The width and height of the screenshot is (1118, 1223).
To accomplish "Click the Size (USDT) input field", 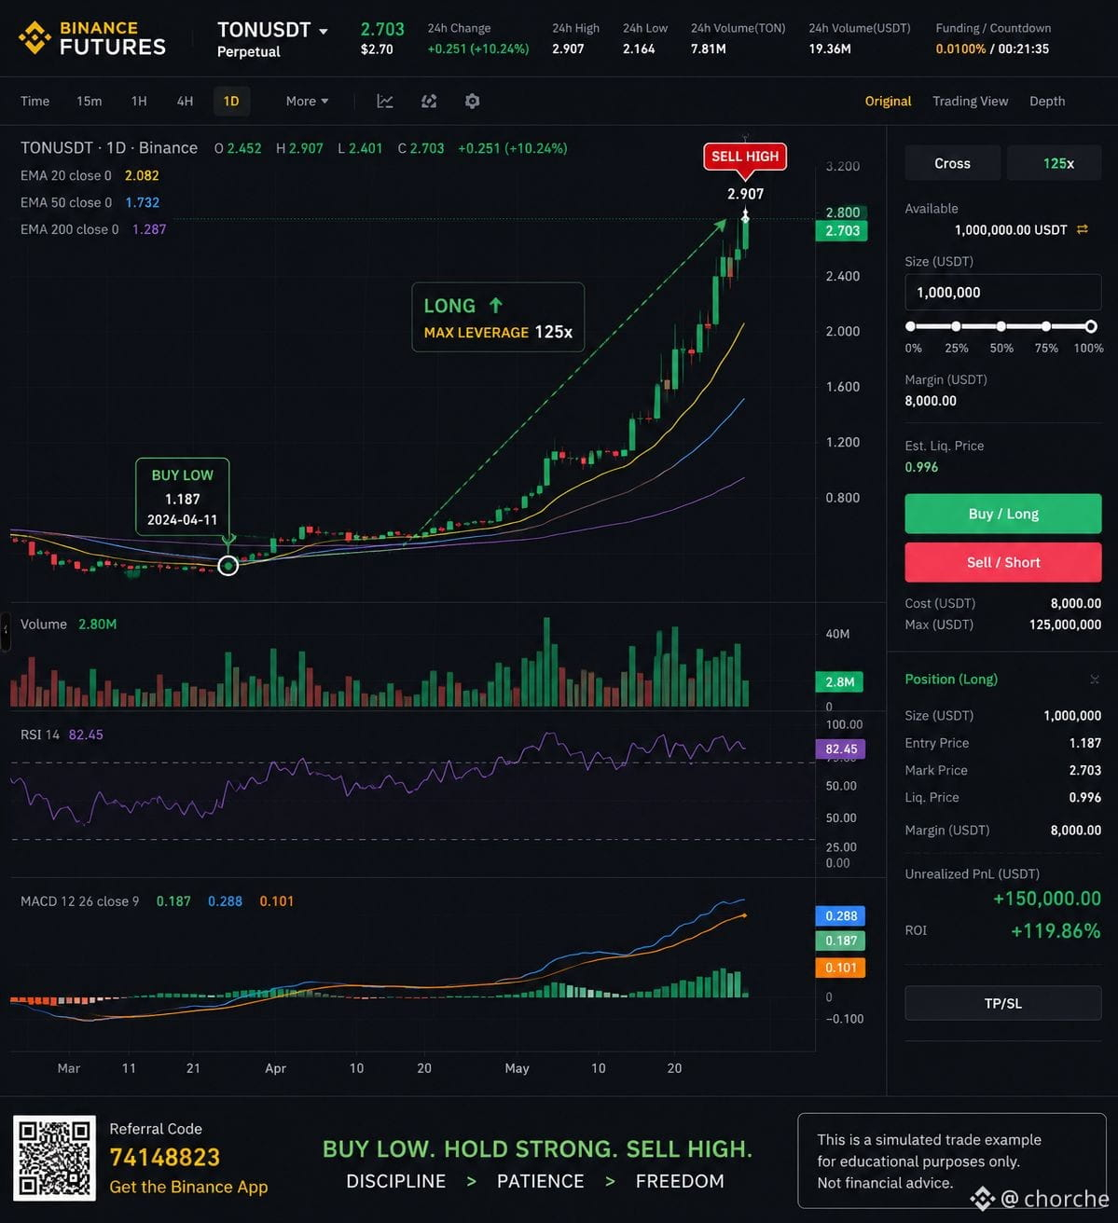I will (1002, 292).
